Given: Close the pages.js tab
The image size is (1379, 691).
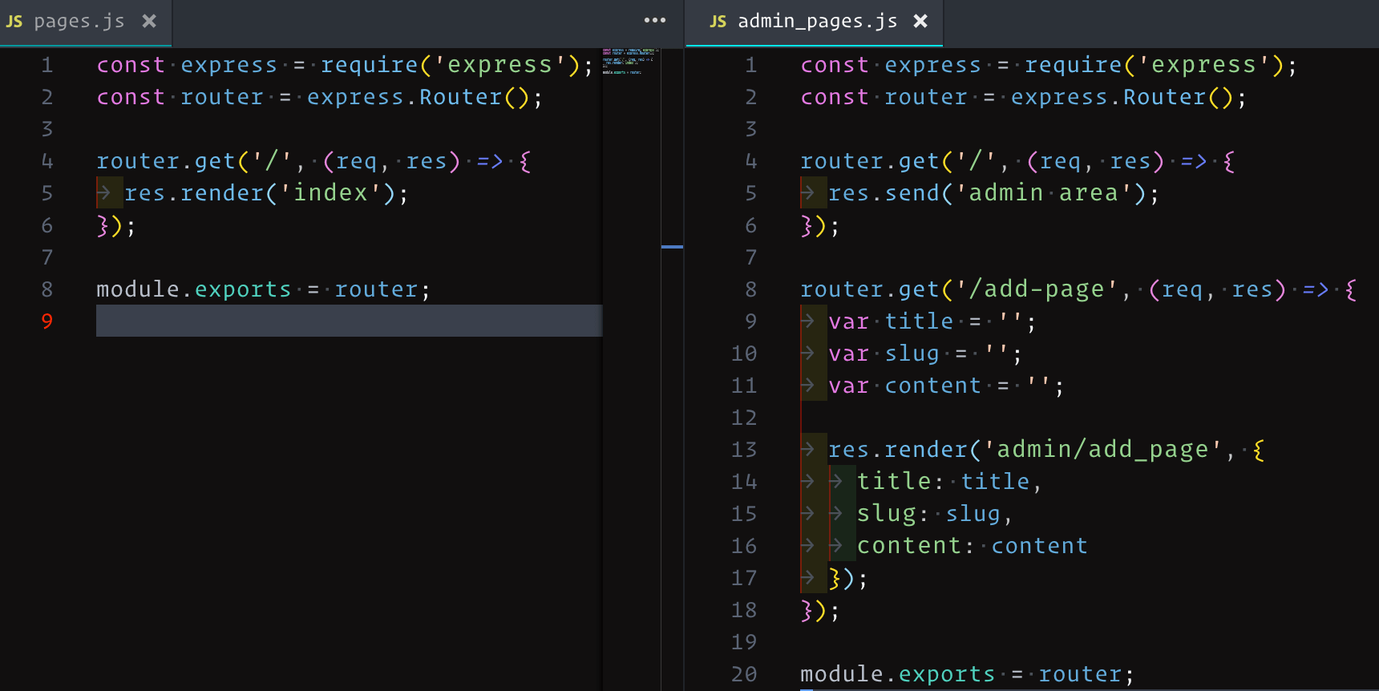Looking at the screenshot, I should (x=149, y=22).
